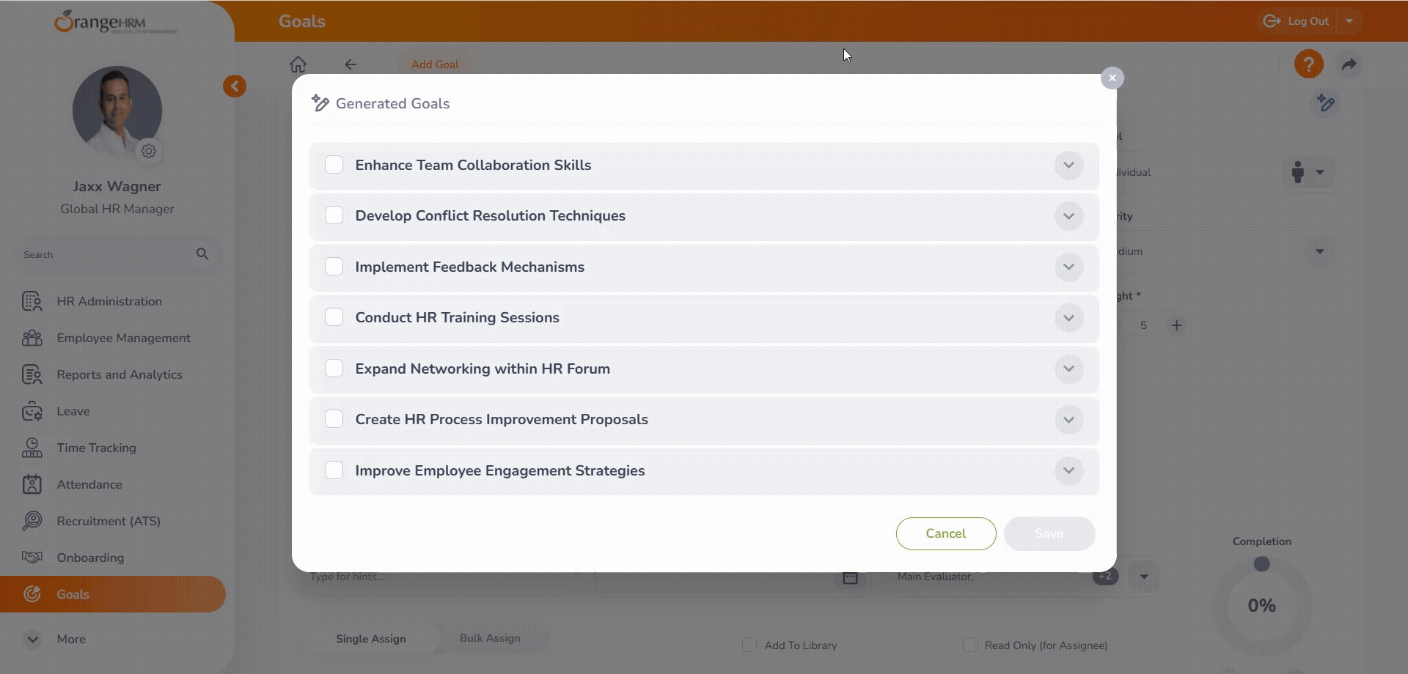Select the Conduct HR Training Sessions checkbox
Image resolution: width=1408 pixels, height=674 pixels.
coord(334,317)
